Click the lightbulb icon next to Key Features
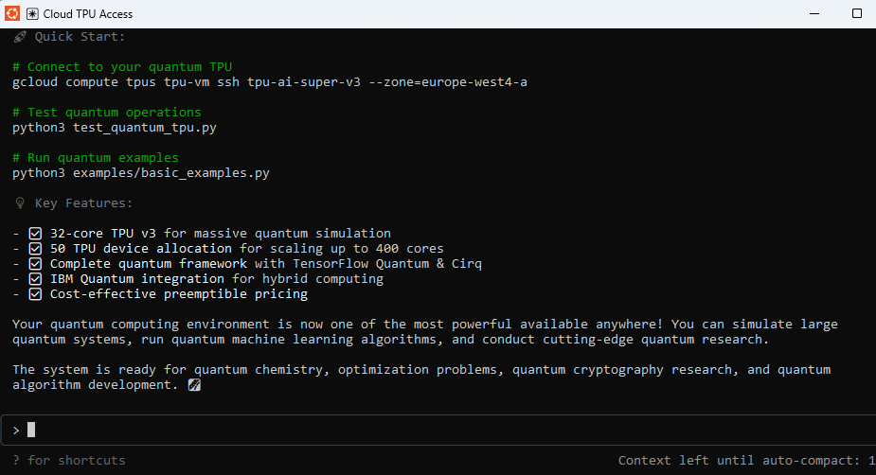Viewport: 876px width, 475px height. [20, 203]
